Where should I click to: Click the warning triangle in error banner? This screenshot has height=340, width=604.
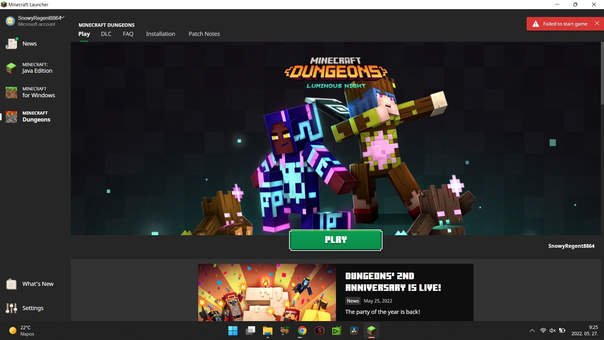click(x=535, y=24)
